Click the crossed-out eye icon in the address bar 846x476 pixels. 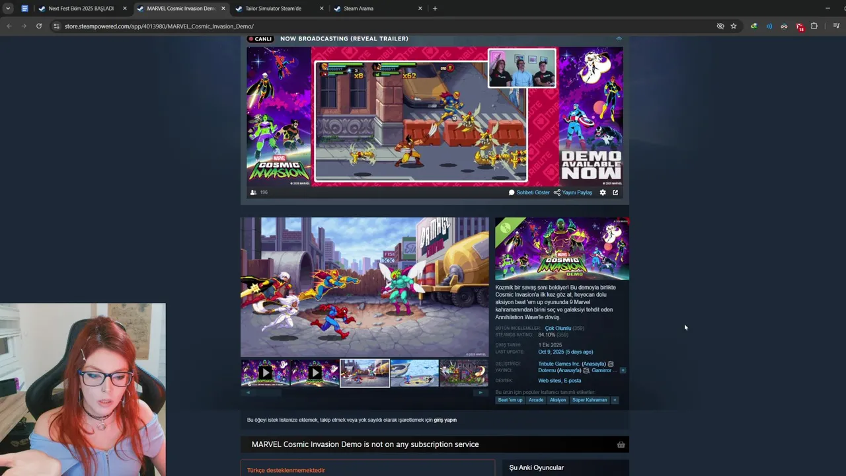point(720,26)
